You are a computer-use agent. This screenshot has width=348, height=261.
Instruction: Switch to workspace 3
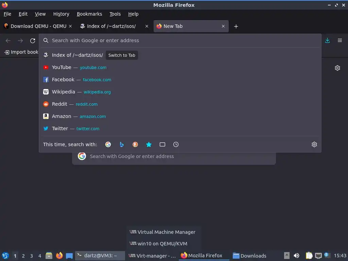(32, 256)
